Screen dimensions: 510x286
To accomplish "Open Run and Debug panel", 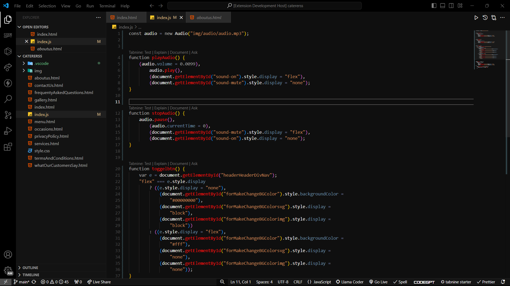I will click(x=8, y=131).
